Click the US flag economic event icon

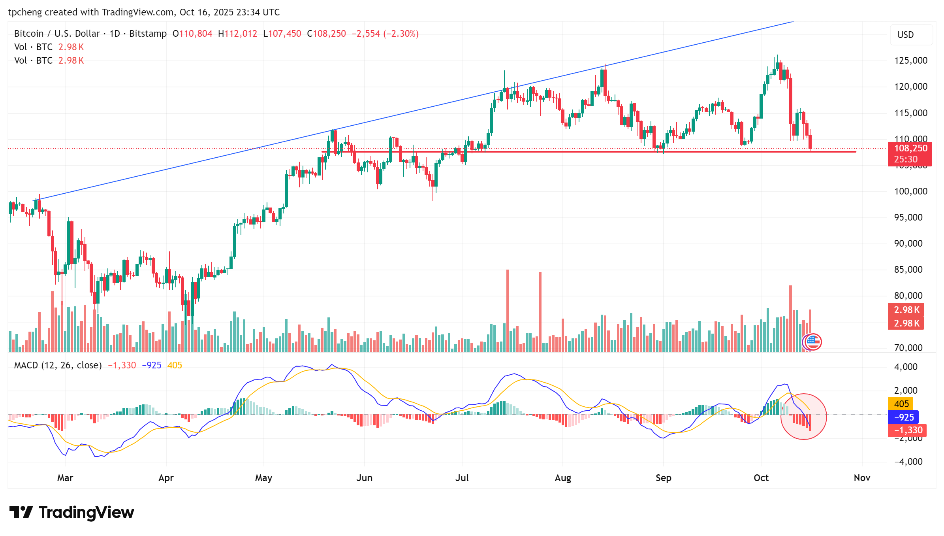click(x=813, y=342)
